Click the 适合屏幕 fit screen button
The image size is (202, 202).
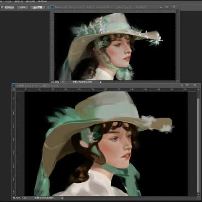(37, 8)
